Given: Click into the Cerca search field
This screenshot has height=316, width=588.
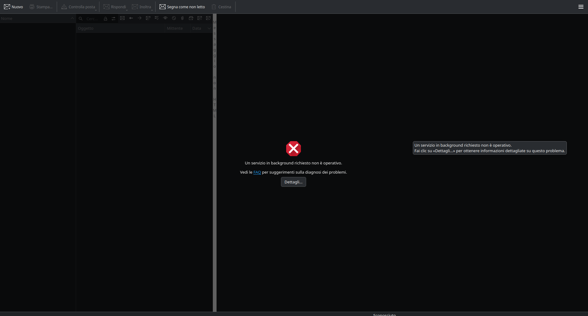Looking at the screenshot, I should (x=92, y=19).
